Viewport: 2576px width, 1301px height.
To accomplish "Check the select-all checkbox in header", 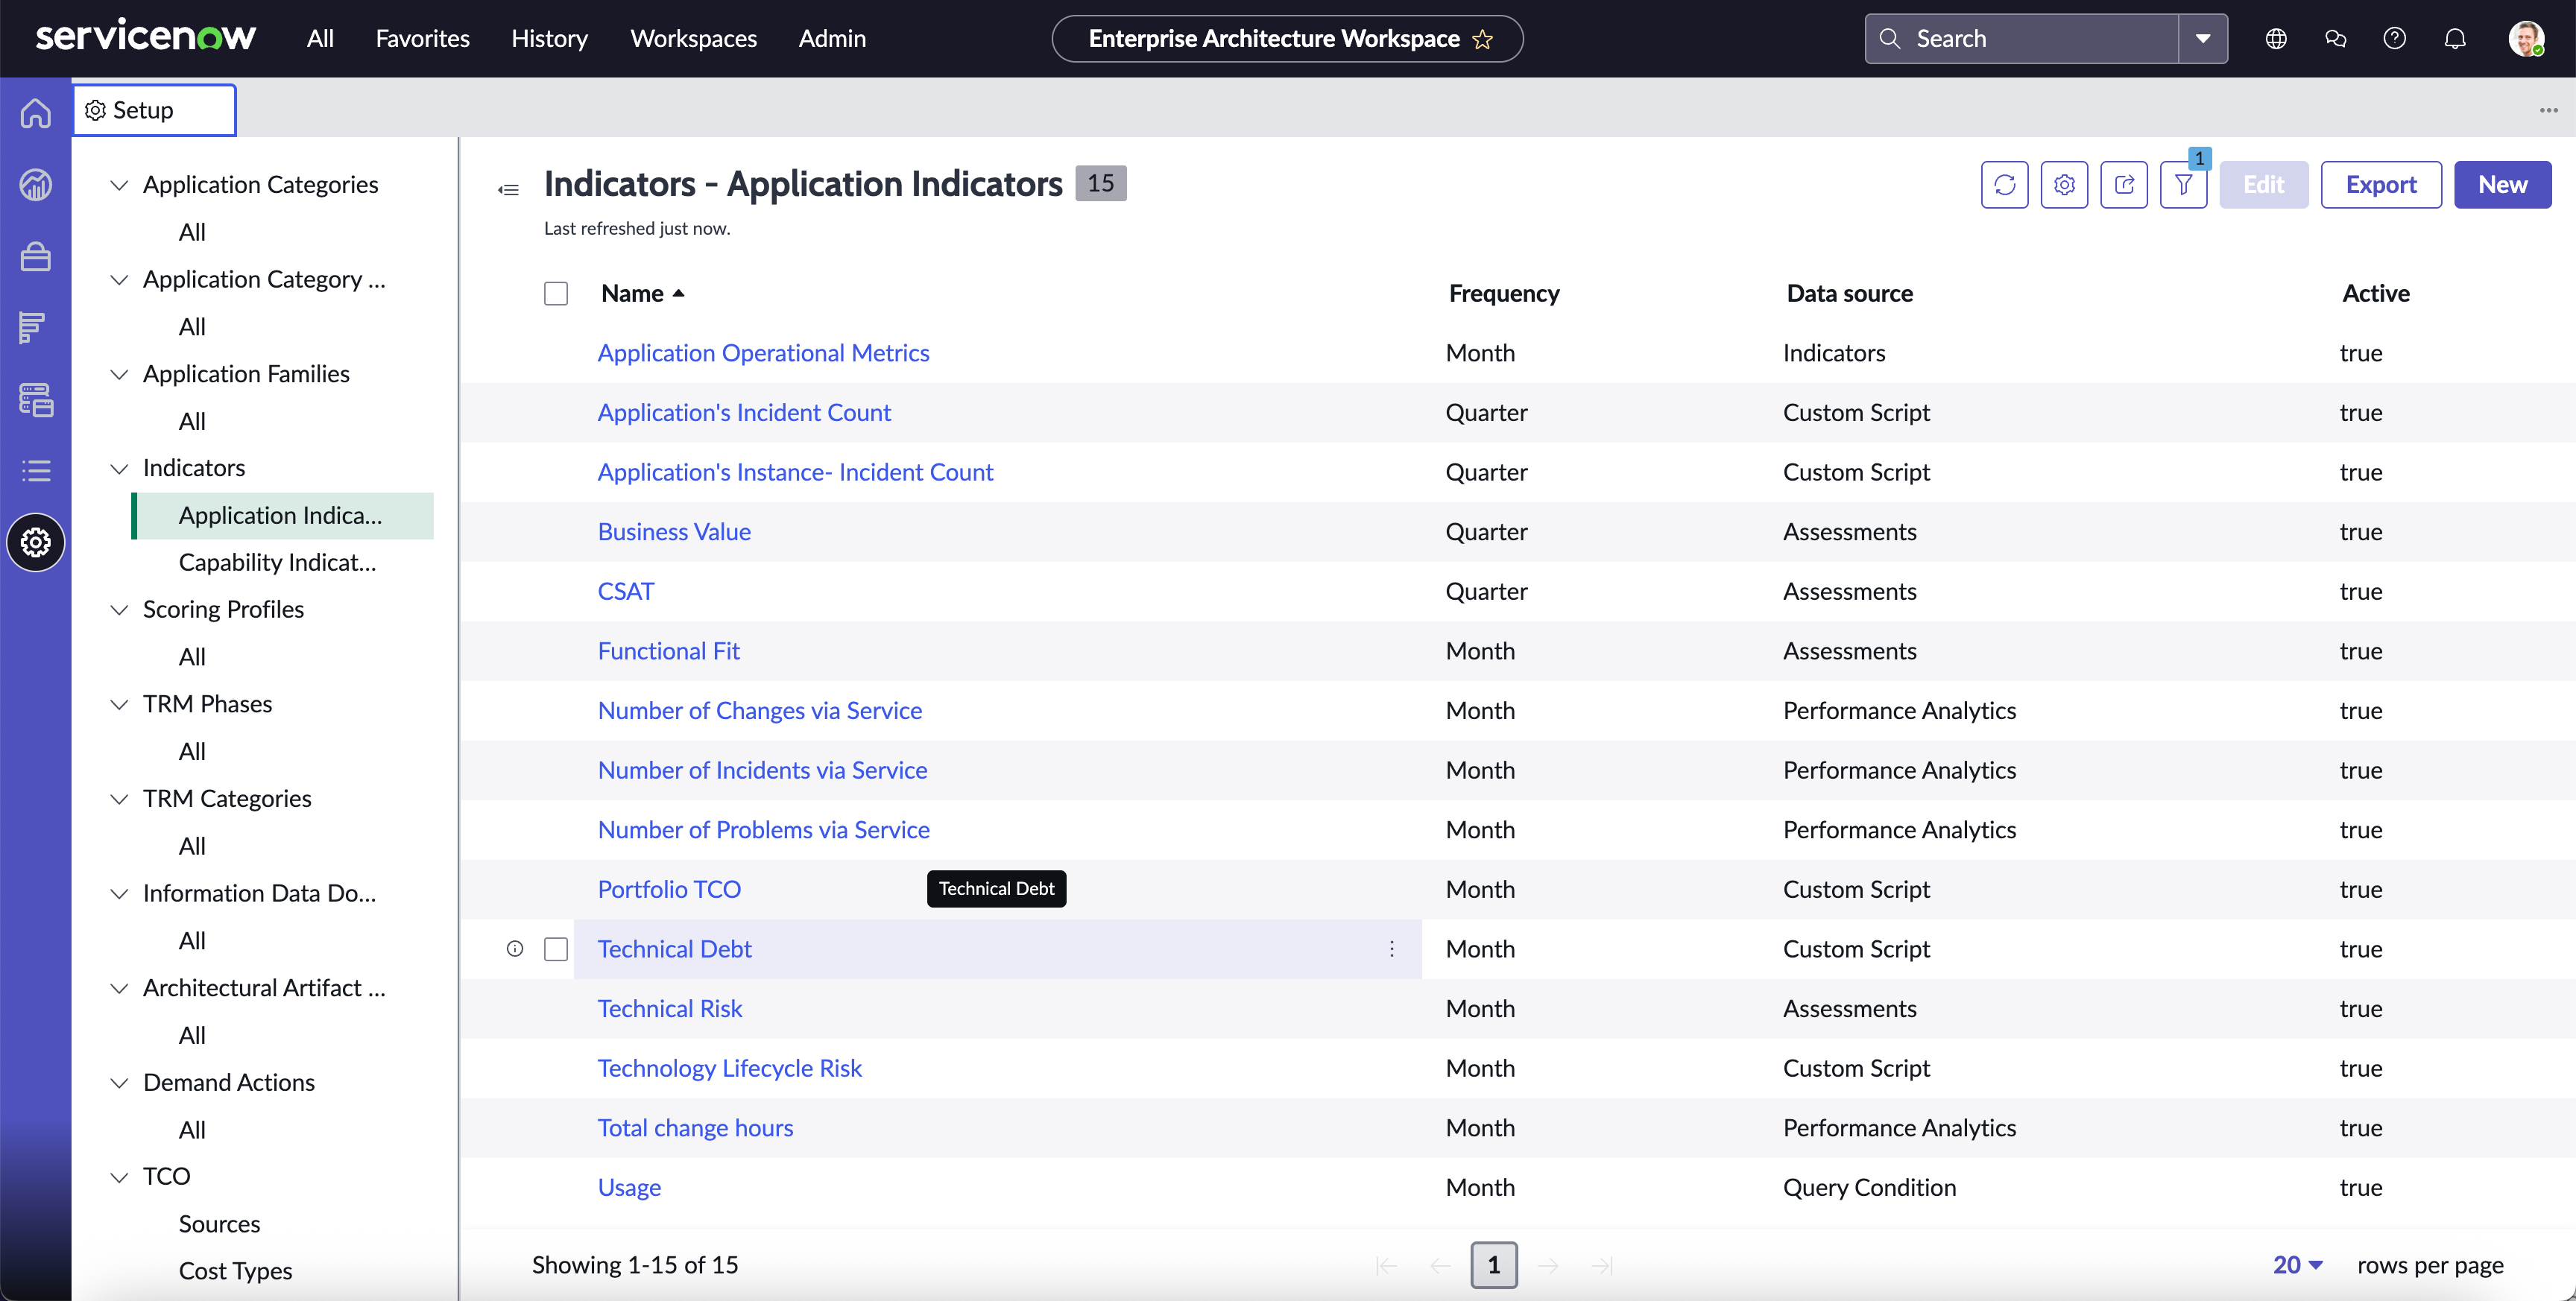I will (x=556, y=293).
